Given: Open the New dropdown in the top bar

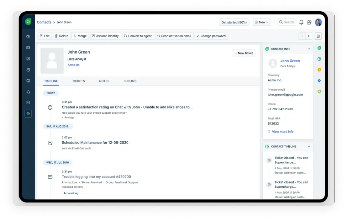Looking at the screenshot, I should coord(261,22).
